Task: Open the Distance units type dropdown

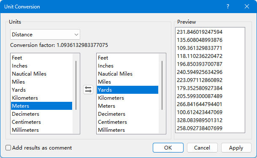Action: [45, 35]
